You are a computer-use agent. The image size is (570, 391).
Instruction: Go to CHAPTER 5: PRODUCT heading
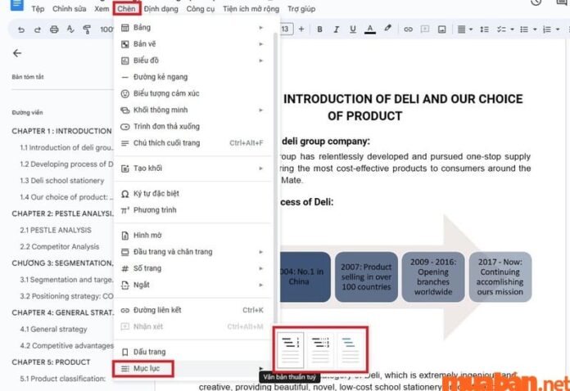pyautogui.click(x=51, y=362)
